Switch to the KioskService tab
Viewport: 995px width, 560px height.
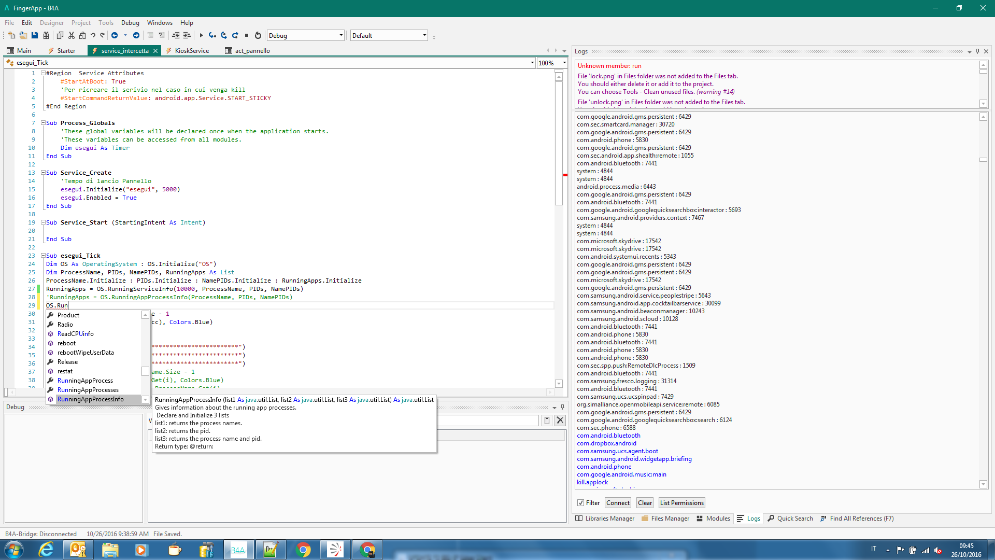click(x=192, y=51)
